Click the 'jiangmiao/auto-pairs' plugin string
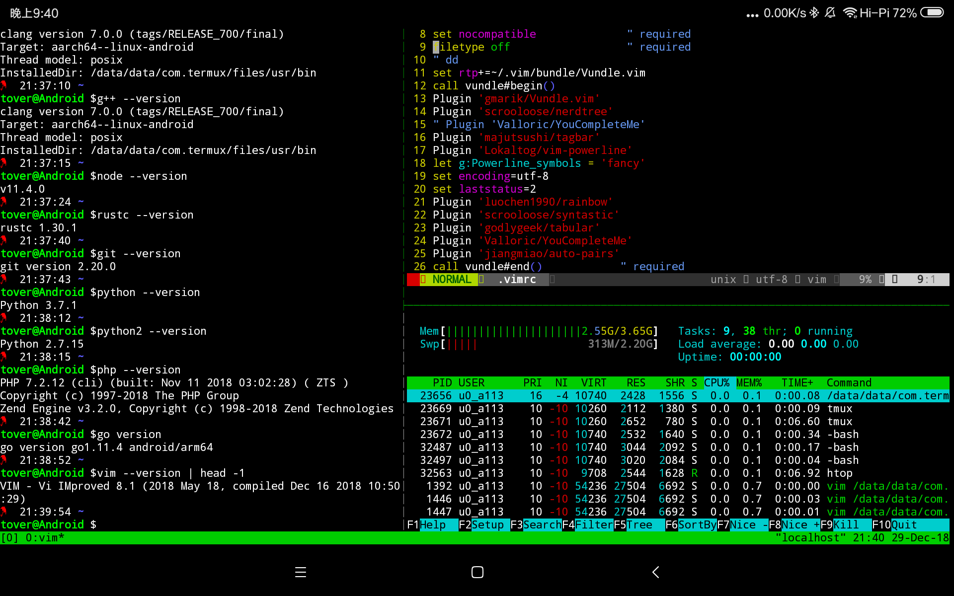The image size is (954, 596). [x=549, y=253]
